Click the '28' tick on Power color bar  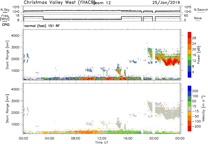(194, 38)
